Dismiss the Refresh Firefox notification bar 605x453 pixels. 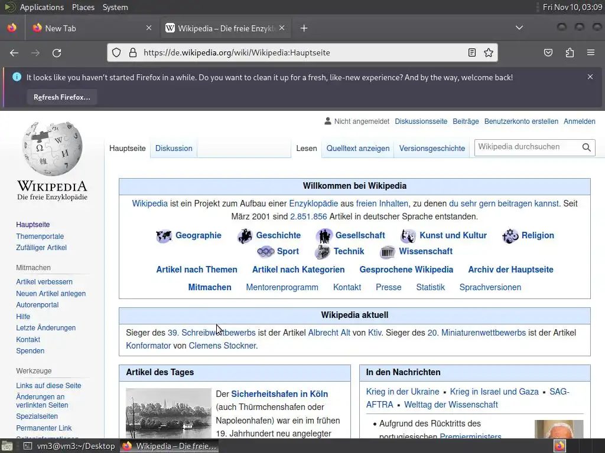click(x=590, y=77)
